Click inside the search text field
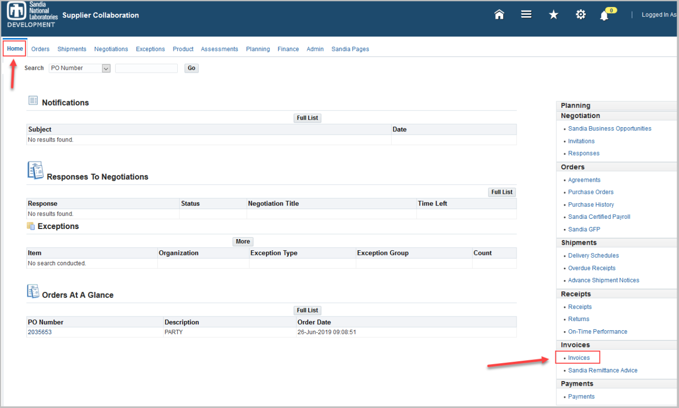The width and height of the screenshot is (679, 408). pyautogui.click(x=146, y=68)
